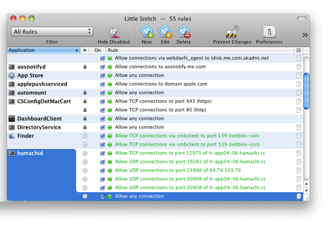Uncheck the webdavfs_agent idisk rule checkbox
The image size is (336, 228).
tap(102, 58)
